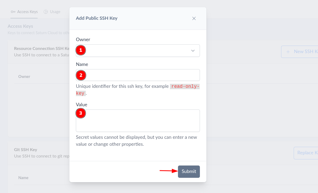This screenshot has width=318, height=193.
Task: Expand Owner options via the chevron arrow
Action: click(x=193, y=50)
